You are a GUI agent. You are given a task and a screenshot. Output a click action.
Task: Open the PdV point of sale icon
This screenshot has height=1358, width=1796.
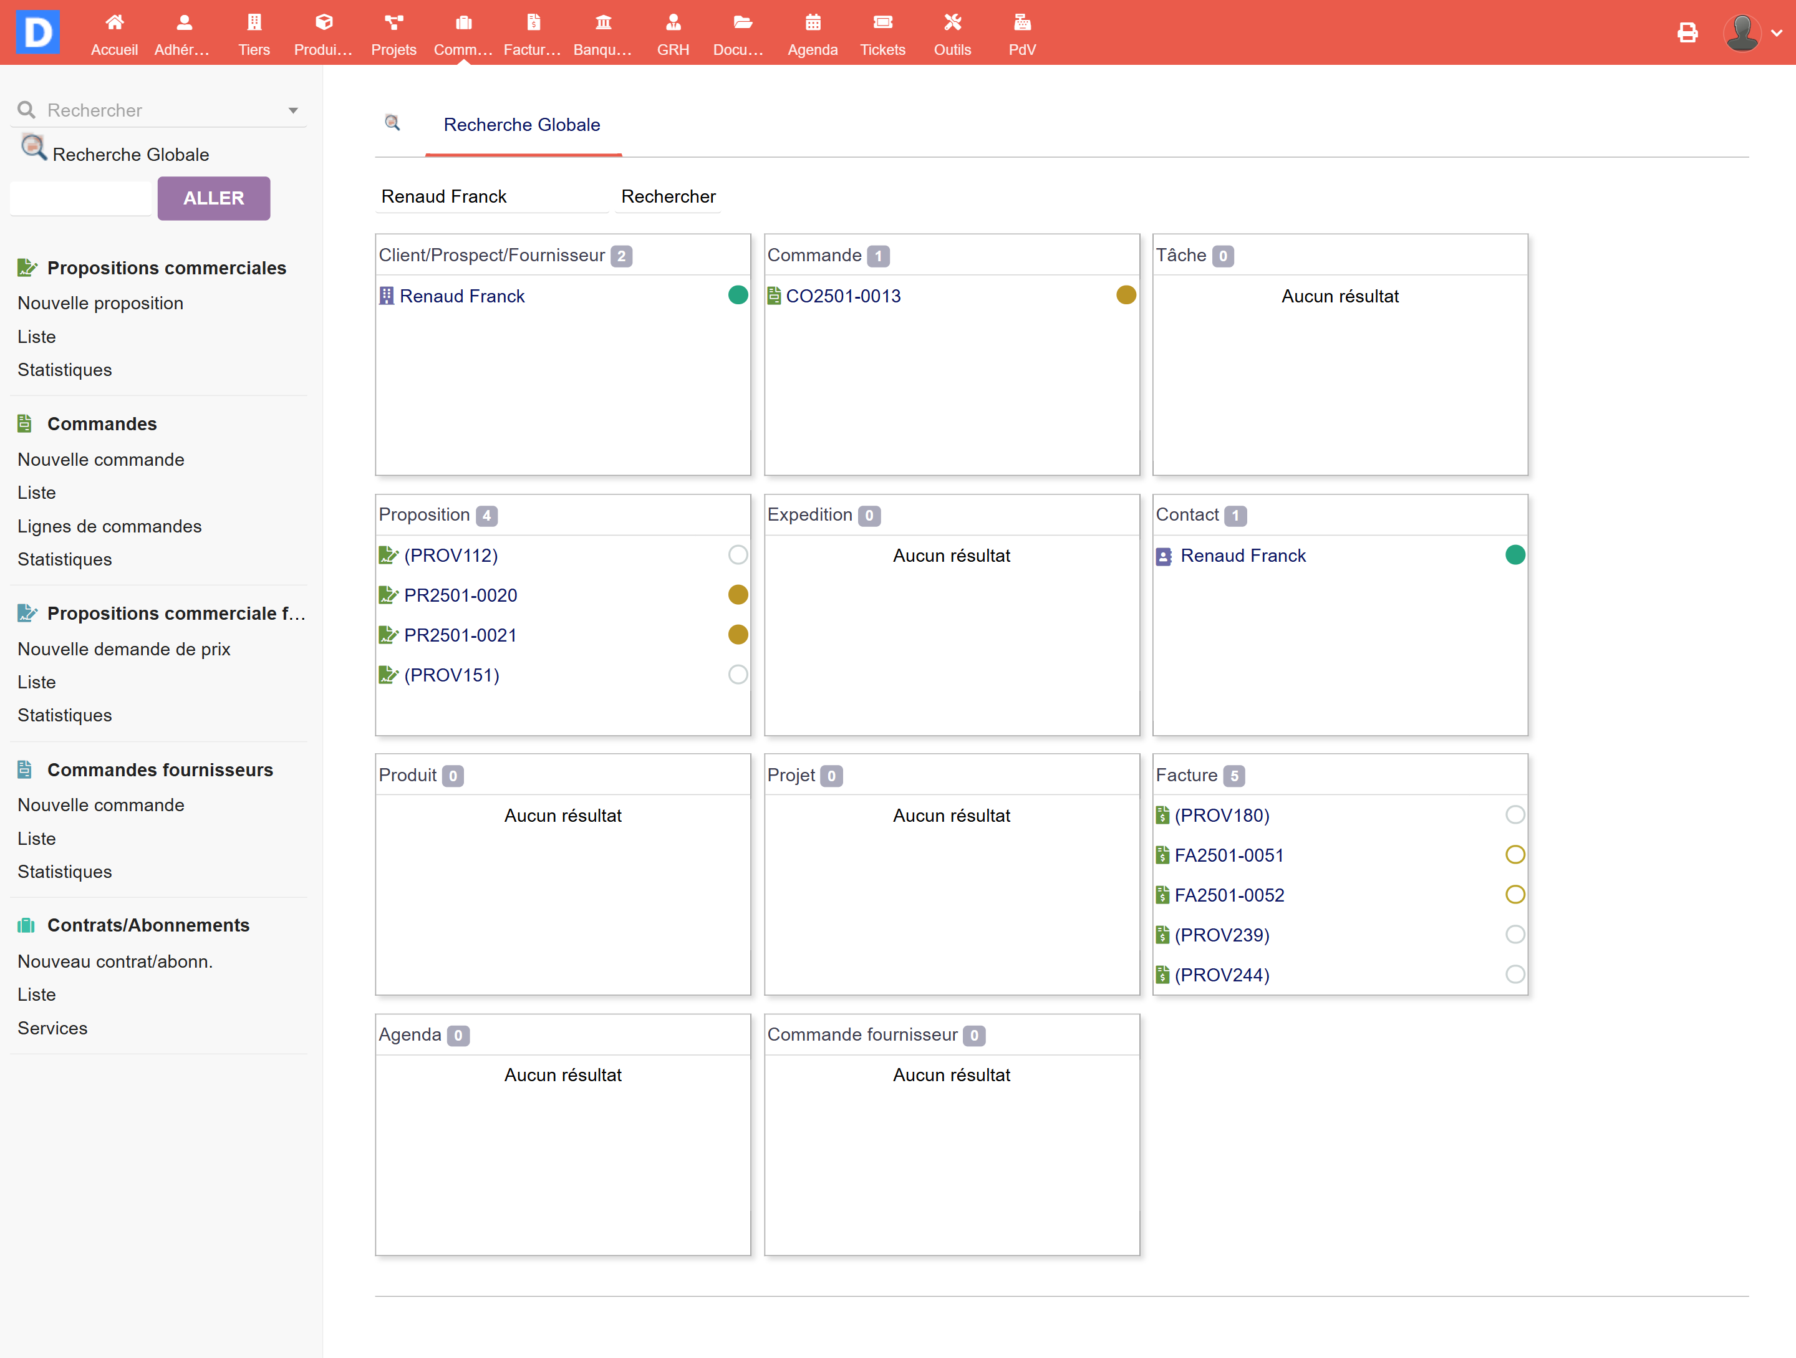1021,22
